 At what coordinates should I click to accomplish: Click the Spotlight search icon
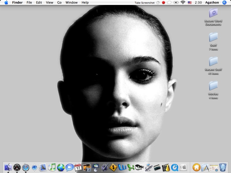coord(224,3)
